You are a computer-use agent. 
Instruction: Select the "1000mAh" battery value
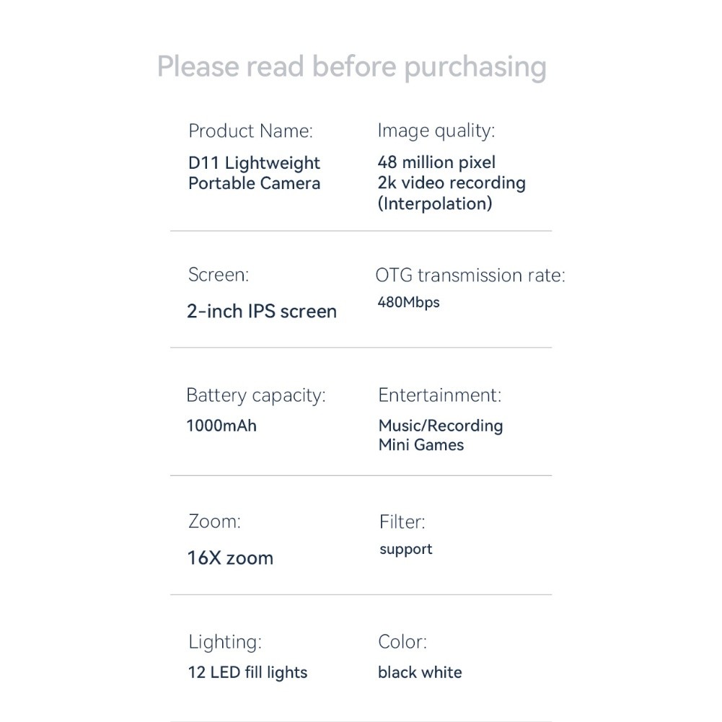pos(221,426)
